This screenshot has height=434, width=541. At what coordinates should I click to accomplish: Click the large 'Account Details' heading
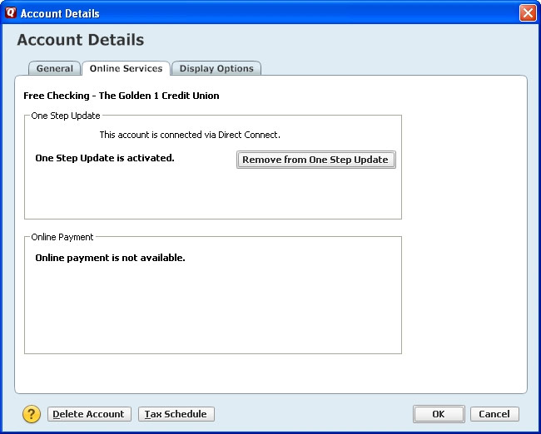[x=81, y=40]
